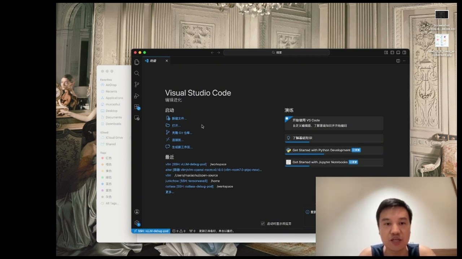Image resolution: width=462 pixels, height=259 pixels.
Task: Select Recents in Finder sidebar
Action: tap(111, 92)
